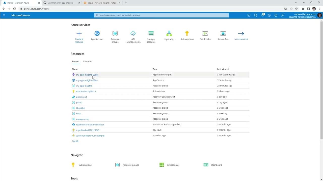
Task: Open the Logic apps service icon
Action: 169,33
